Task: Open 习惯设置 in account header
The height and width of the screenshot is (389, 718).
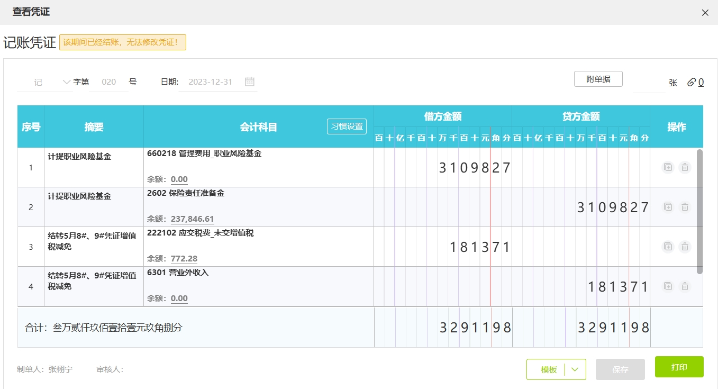Action: click(x=347, y=126)
